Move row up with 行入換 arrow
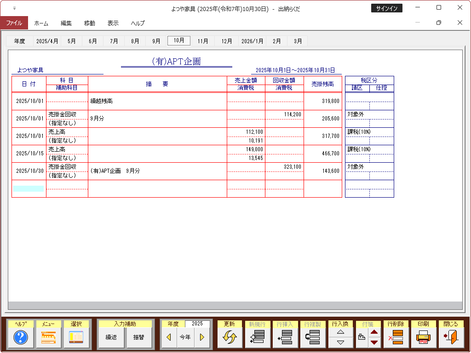The width and height of the screenshot is (471, 353). 340,332
